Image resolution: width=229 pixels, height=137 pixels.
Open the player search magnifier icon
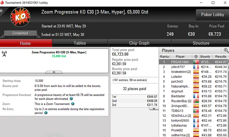(226, 50)
